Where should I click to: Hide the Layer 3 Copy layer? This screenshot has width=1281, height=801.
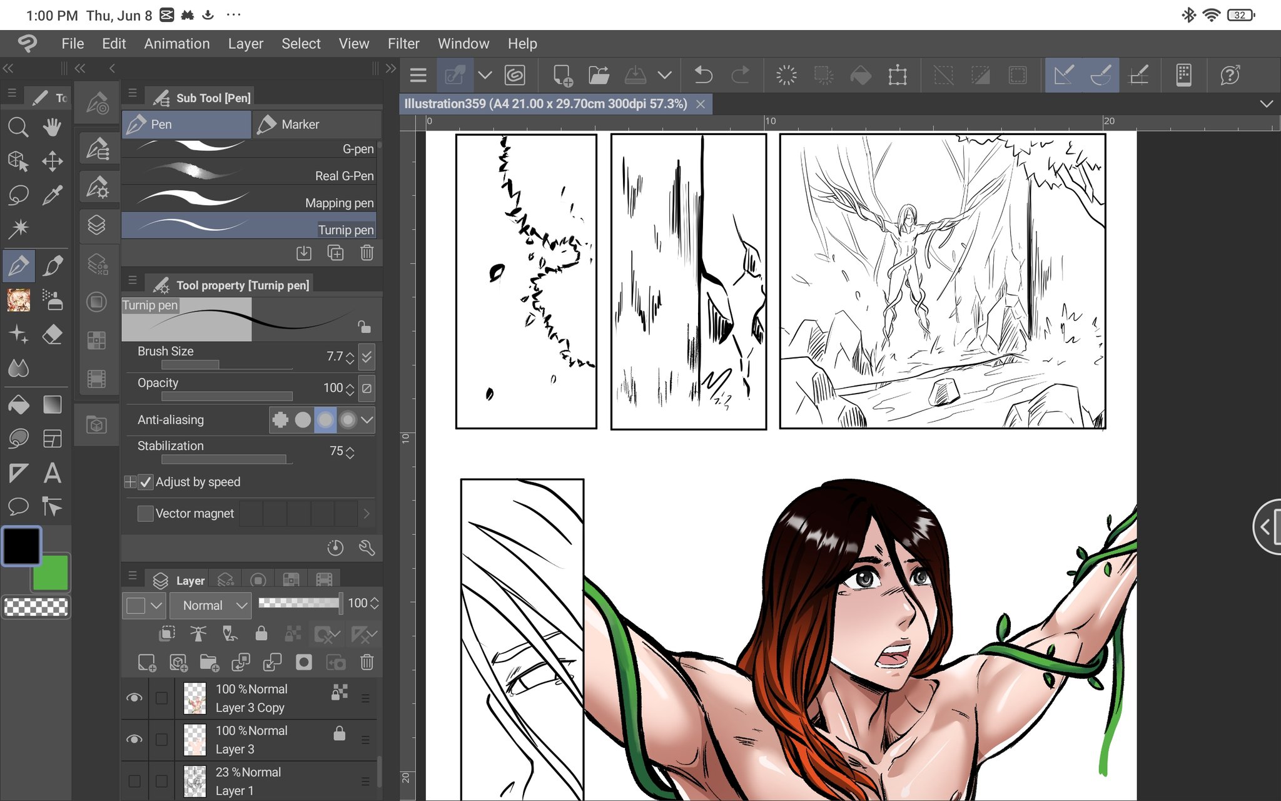point(134,698)
